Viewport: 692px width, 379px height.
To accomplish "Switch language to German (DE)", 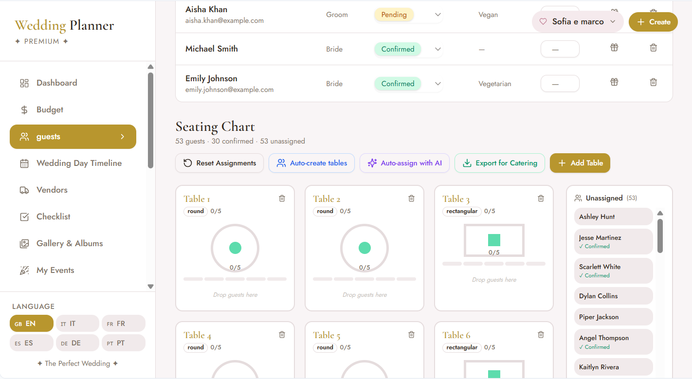I will tap(77, 343).
